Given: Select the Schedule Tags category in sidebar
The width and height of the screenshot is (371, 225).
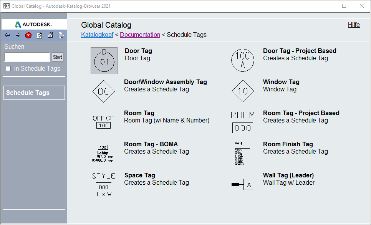Looking at the screenshot, I should (x=34, y=93).
